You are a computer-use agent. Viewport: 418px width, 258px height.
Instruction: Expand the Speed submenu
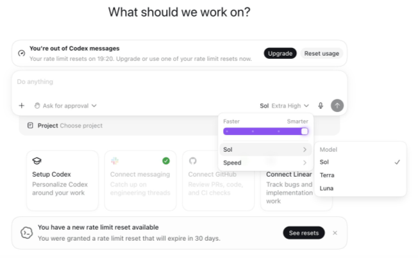[x=265, y=163]
